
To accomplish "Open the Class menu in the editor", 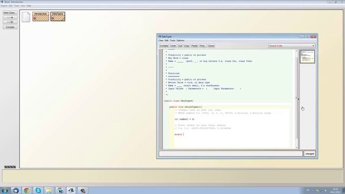I will tap(161, 40).
